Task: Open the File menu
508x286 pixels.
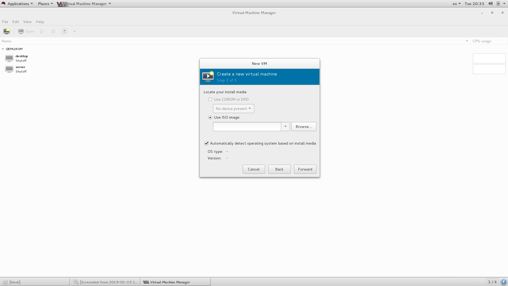Action: point(5,22)
